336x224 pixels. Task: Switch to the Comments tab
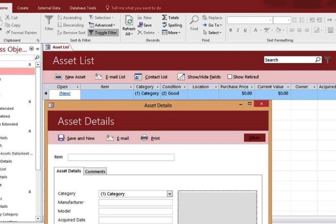point(95,172)
